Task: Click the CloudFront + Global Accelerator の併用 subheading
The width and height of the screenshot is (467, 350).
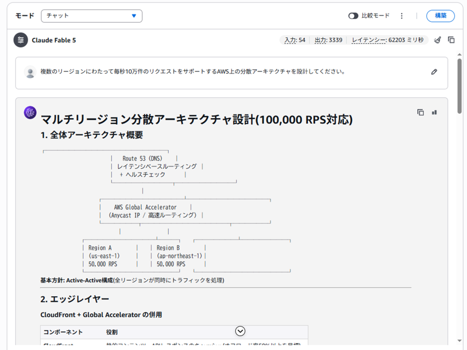Action: [101, 315]
